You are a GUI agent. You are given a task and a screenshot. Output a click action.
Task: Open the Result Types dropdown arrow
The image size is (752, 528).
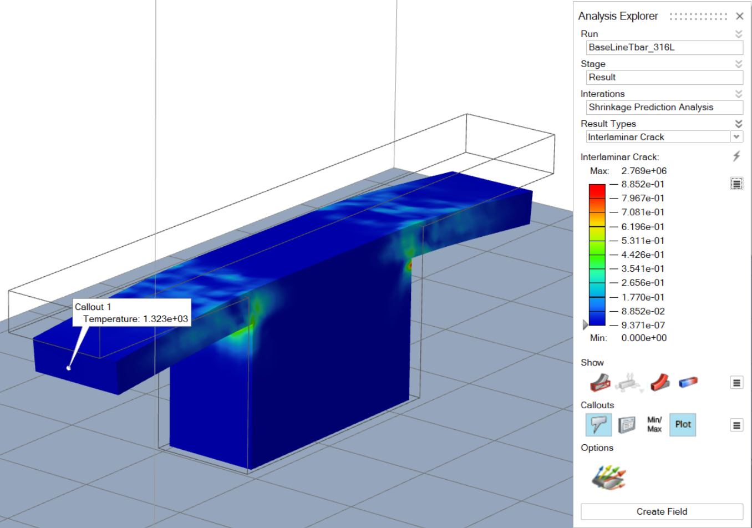736,137
